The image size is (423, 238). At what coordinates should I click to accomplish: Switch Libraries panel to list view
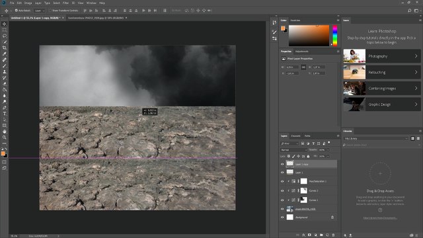click(x=418, y=138)
